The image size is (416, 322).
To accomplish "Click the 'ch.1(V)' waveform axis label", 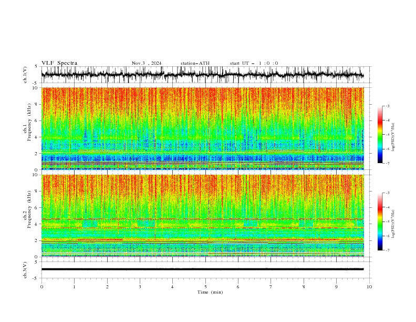I will (25, 75).
